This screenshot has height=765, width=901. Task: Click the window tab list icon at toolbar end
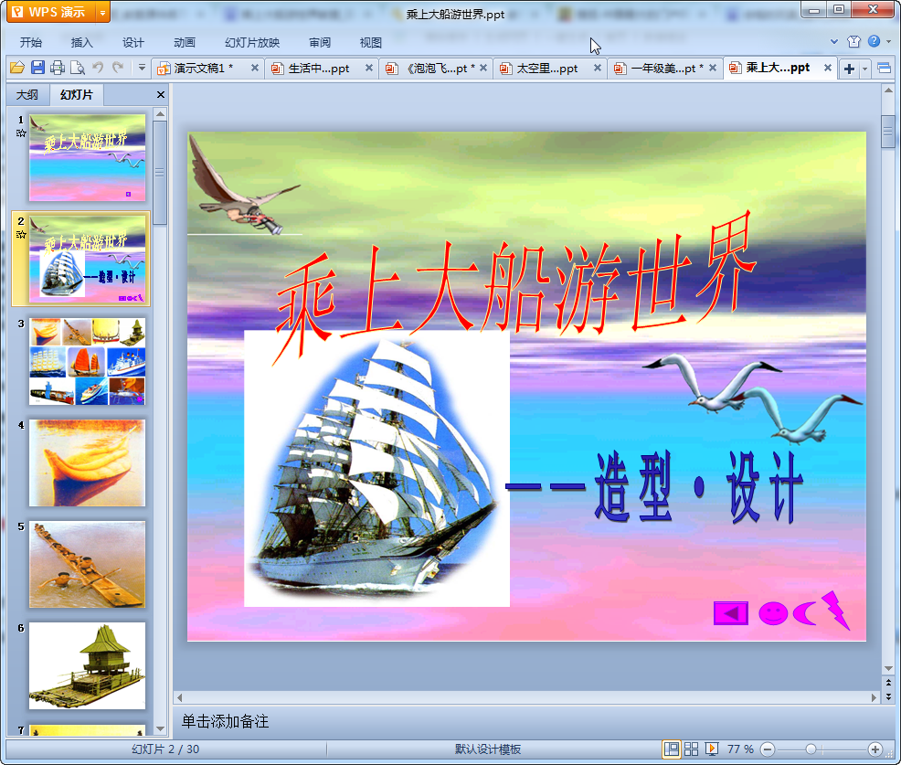click(x=884, y=69)
